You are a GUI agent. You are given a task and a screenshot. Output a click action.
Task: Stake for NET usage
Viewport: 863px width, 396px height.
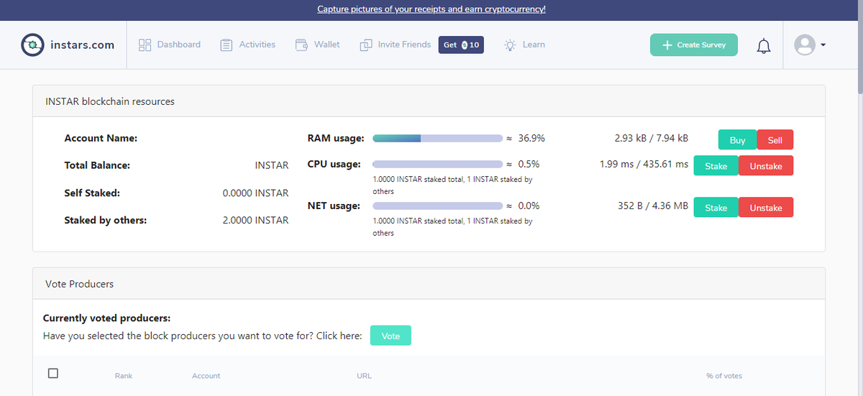[x=716, y=208]
